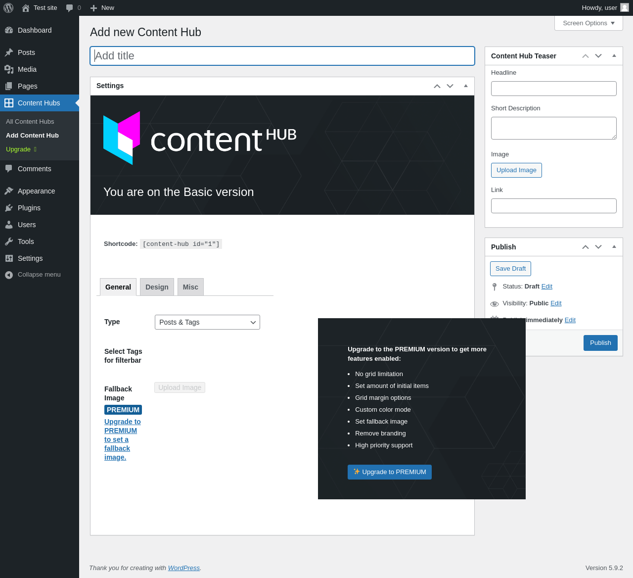Move Settings panel down
Screen dimensions: 633x578
450,86
